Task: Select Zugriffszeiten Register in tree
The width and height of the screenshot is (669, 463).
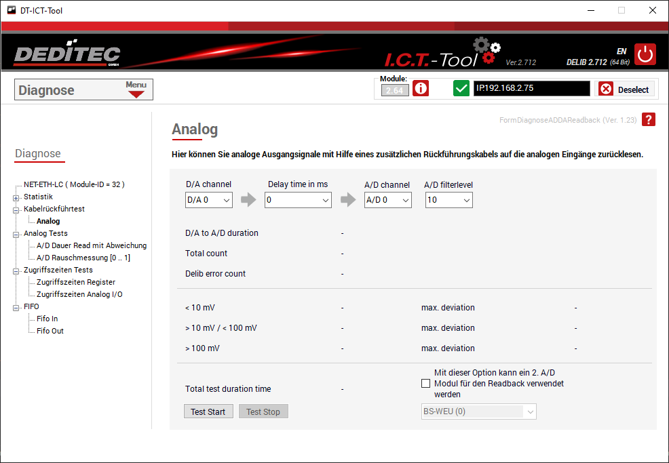Action: click(x=75, y=282)
